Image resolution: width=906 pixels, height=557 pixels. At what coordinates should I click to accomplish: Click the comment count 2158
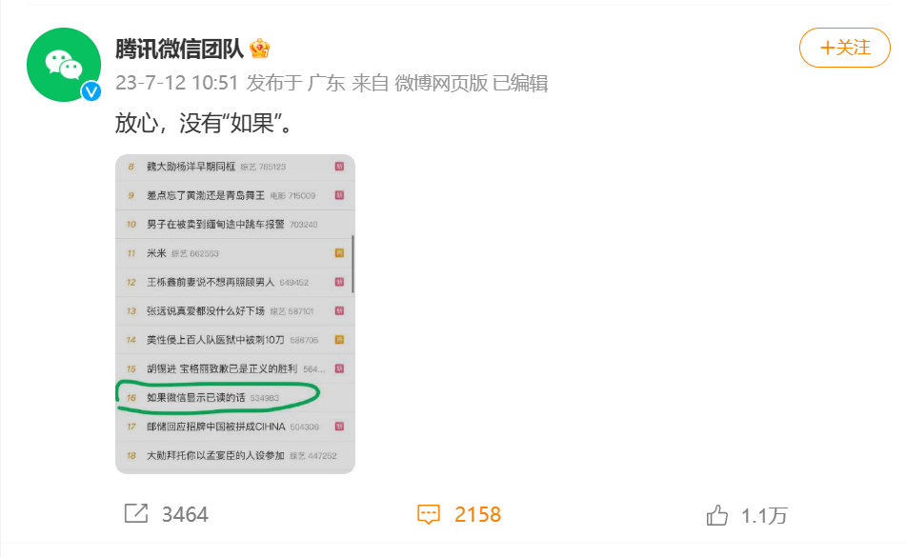[478, 514]
